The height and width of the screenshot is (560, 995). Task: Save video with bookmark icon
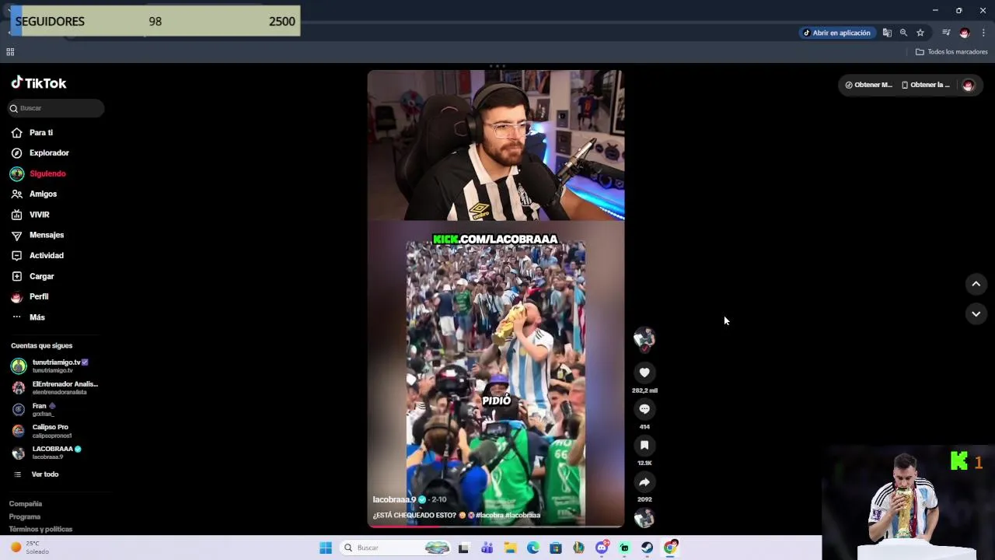click(644, 445)
